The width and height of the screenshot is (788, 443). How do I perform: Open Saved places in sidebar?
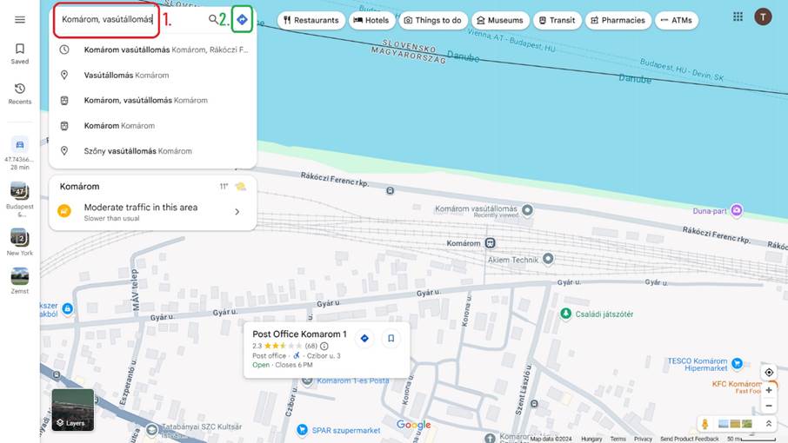20,53
